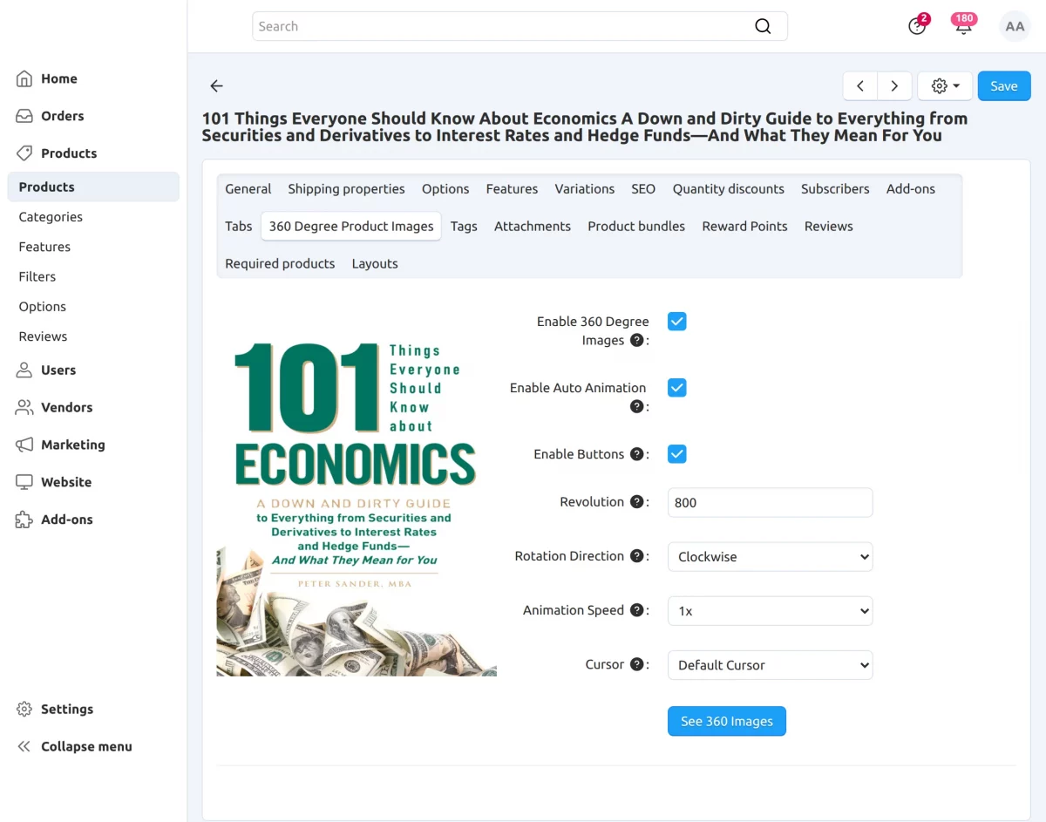Open the Reviews tab in product tabs
The width and height of the screenshot is (1046, 822).
pyautogui.click(x=829, y=227)
